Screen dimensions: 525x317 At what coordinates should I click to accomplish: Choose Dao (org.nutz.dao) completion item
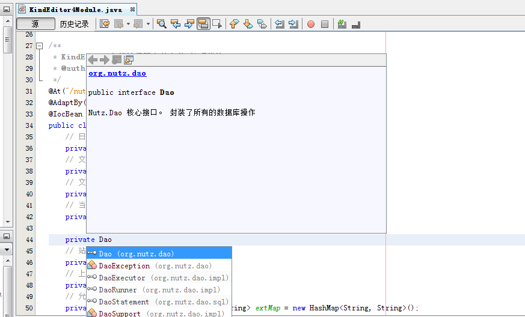(x=159, y=253)
